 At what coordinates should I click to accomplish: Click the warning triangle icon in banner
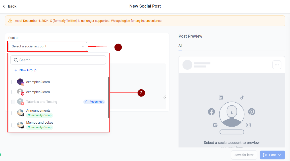(x=10, y=21)
